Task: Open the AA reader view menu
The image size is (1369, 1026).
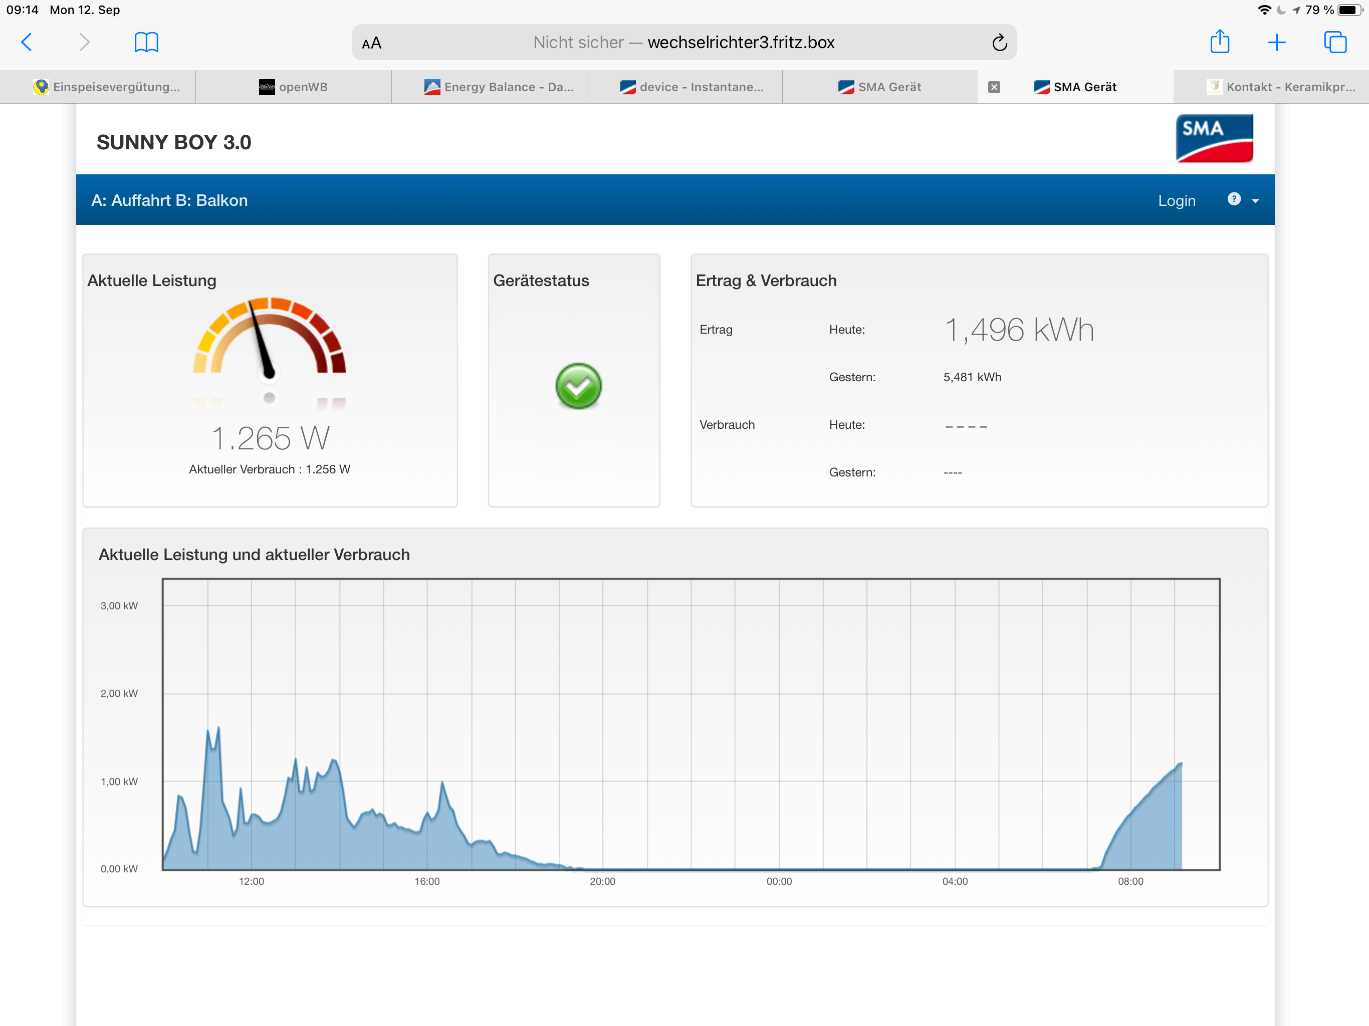Action: [371, 43]
